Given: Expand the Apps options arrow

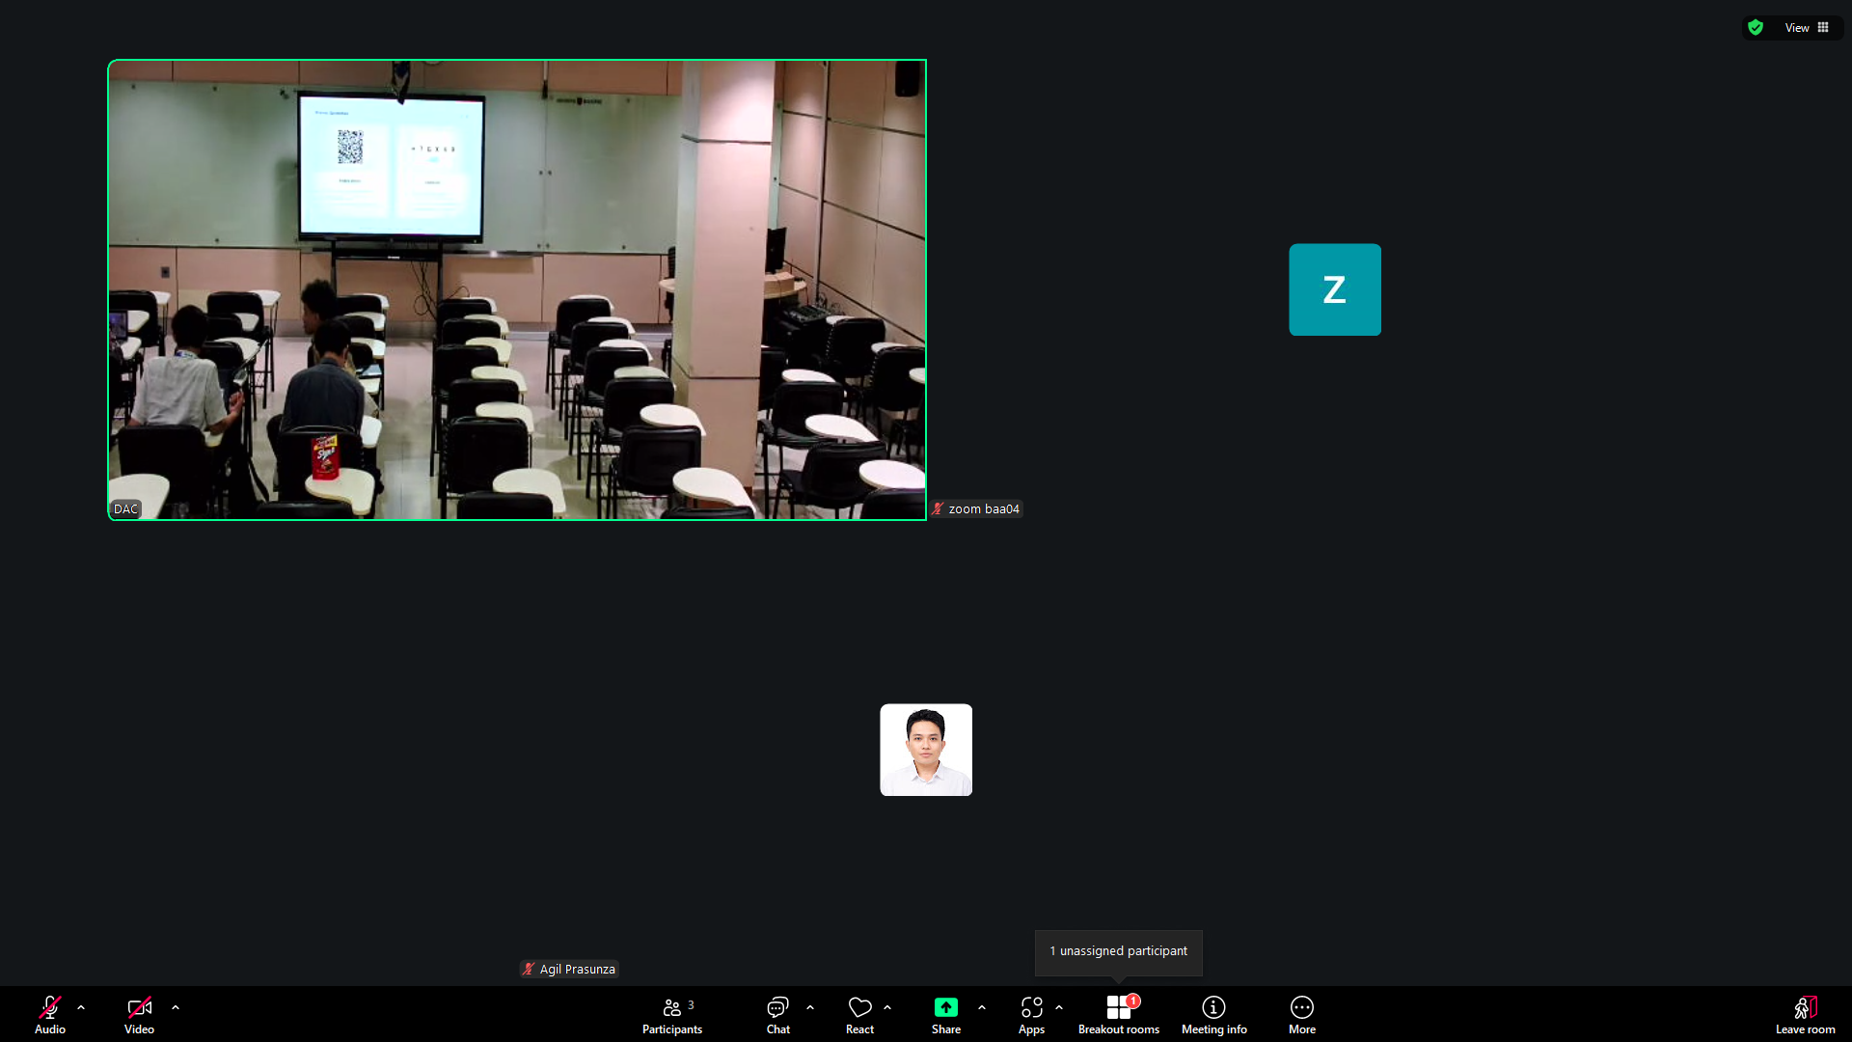Looking at the screenshot, I should (x=1059, y=1007).
